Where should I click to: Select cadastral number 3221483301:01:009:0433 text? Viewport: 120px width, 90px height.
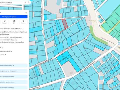point(13,28)
